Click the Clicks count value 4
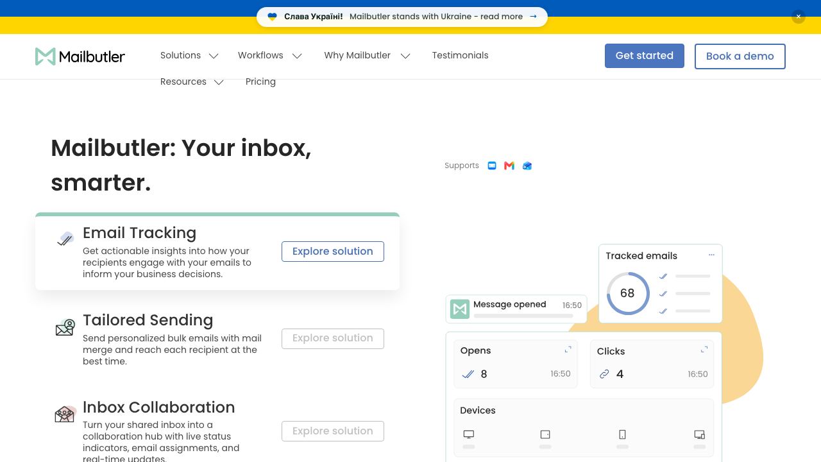The image size is (821, 462). click(620, 374)
